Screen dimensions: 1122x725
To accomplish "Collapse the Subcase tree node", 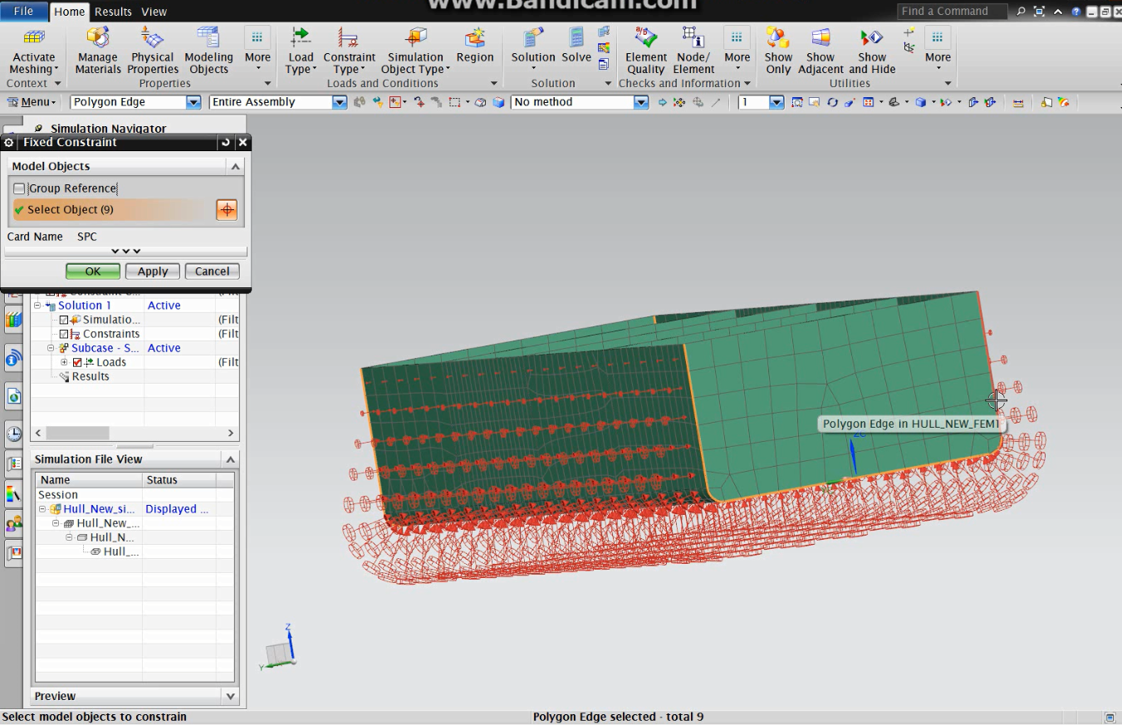I will [51, 348].
